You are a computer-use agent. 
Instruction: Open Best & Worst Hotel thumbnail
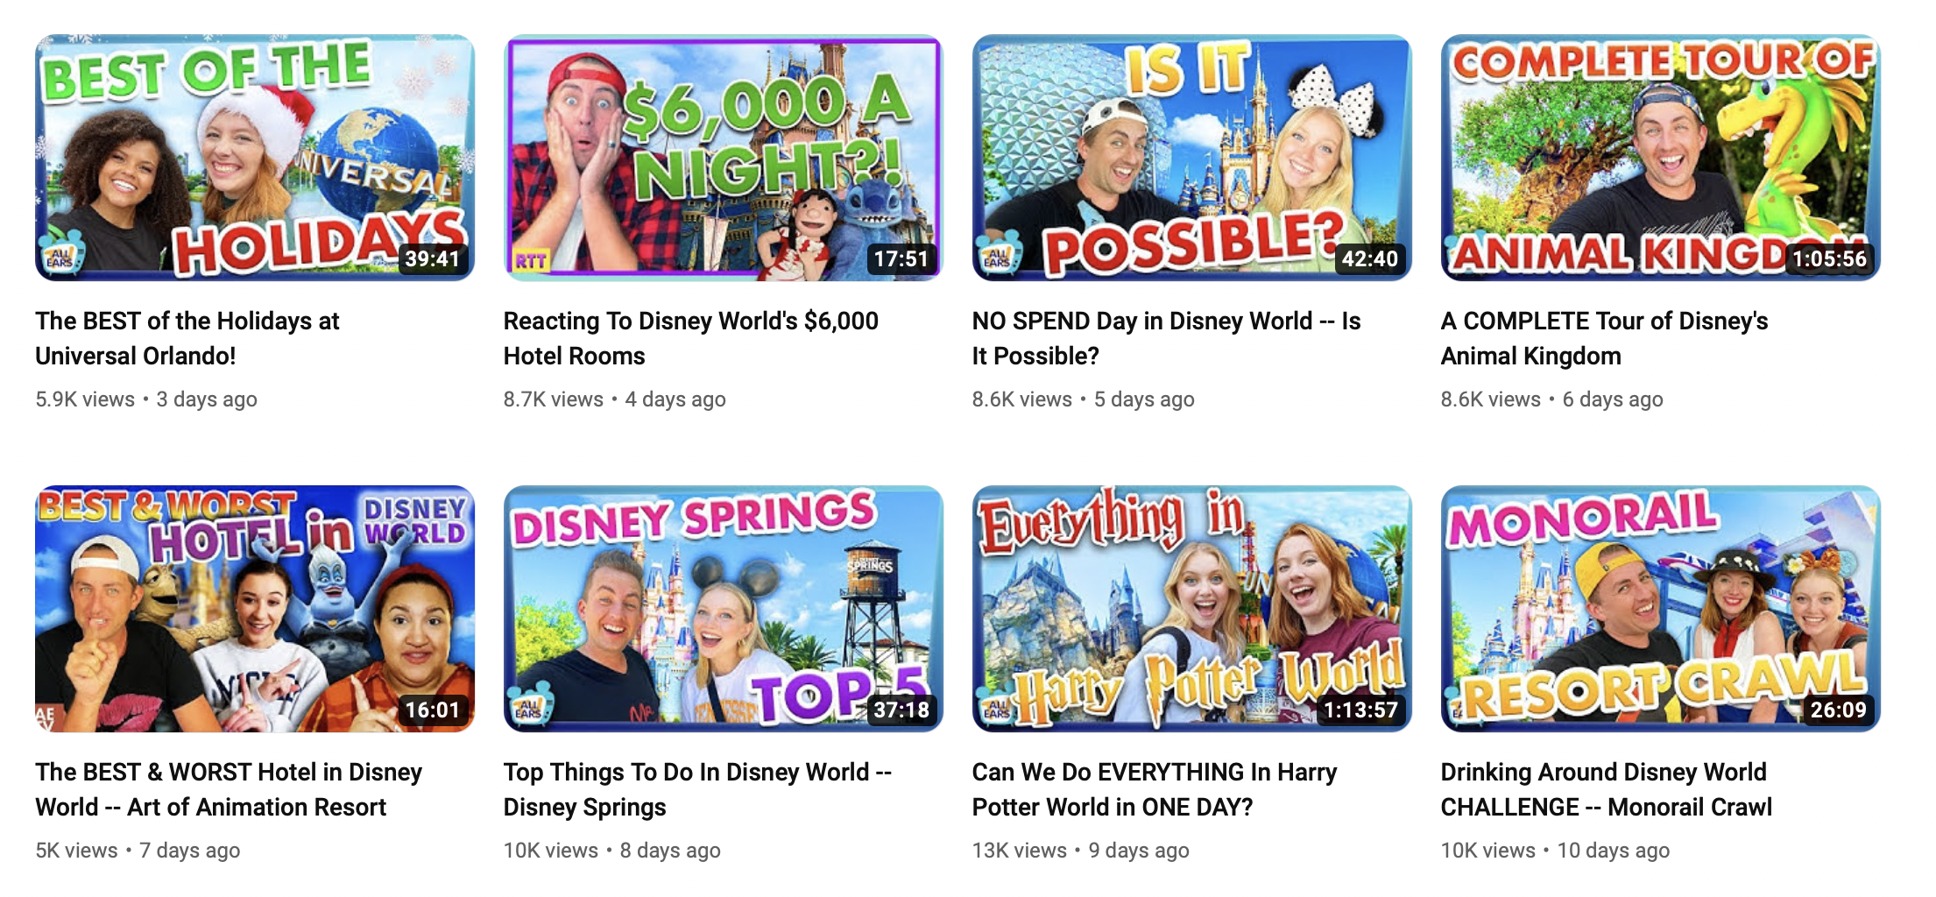coord(255,609)
